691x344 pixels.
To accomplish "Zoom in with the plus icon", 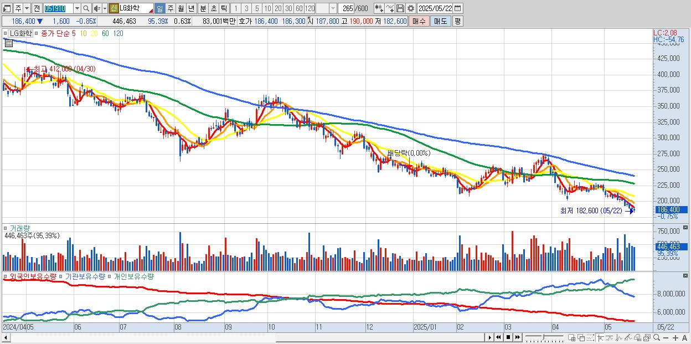I will pos(675,338).
